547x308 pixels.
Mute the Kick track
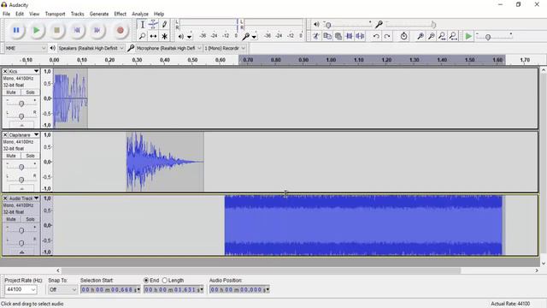[11, 92]
